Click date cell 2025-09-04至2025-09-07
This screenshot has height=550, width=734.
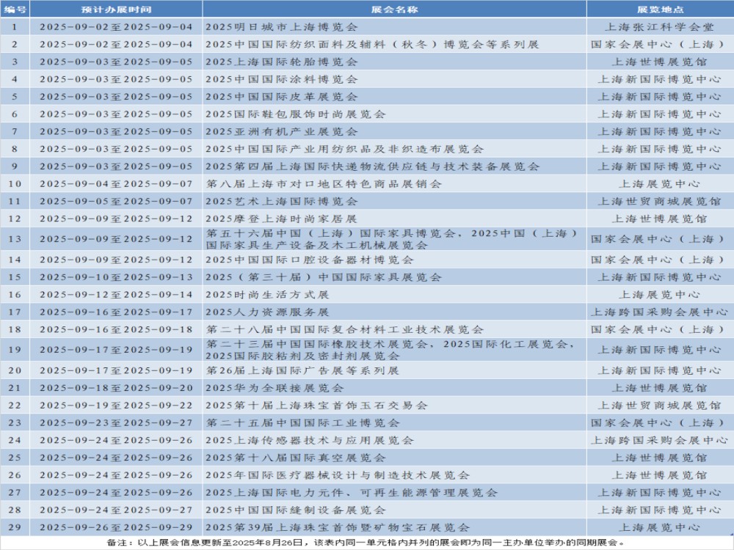116,184
